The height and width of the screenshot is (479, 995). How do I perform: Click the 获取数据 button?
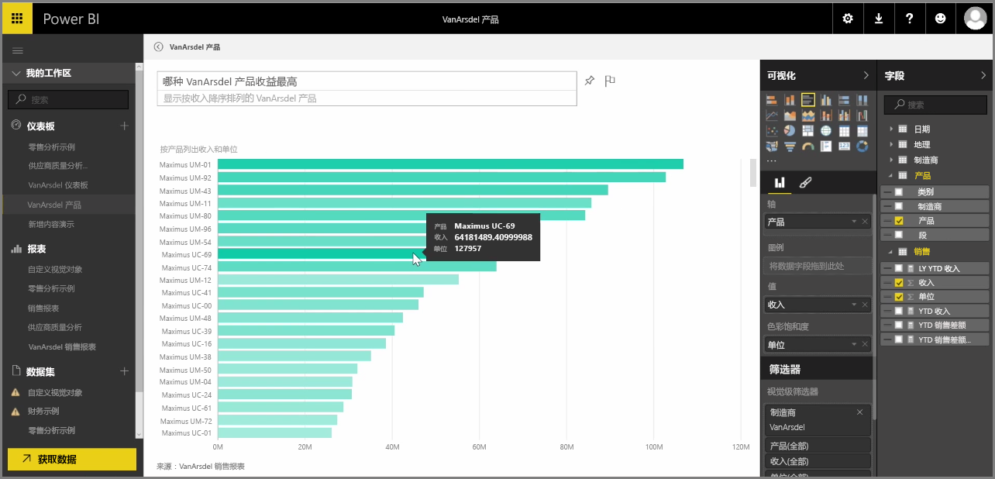(x=72, y=459)
